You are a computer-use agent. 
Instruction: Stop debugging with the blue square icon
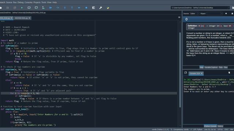pos(86,8)
